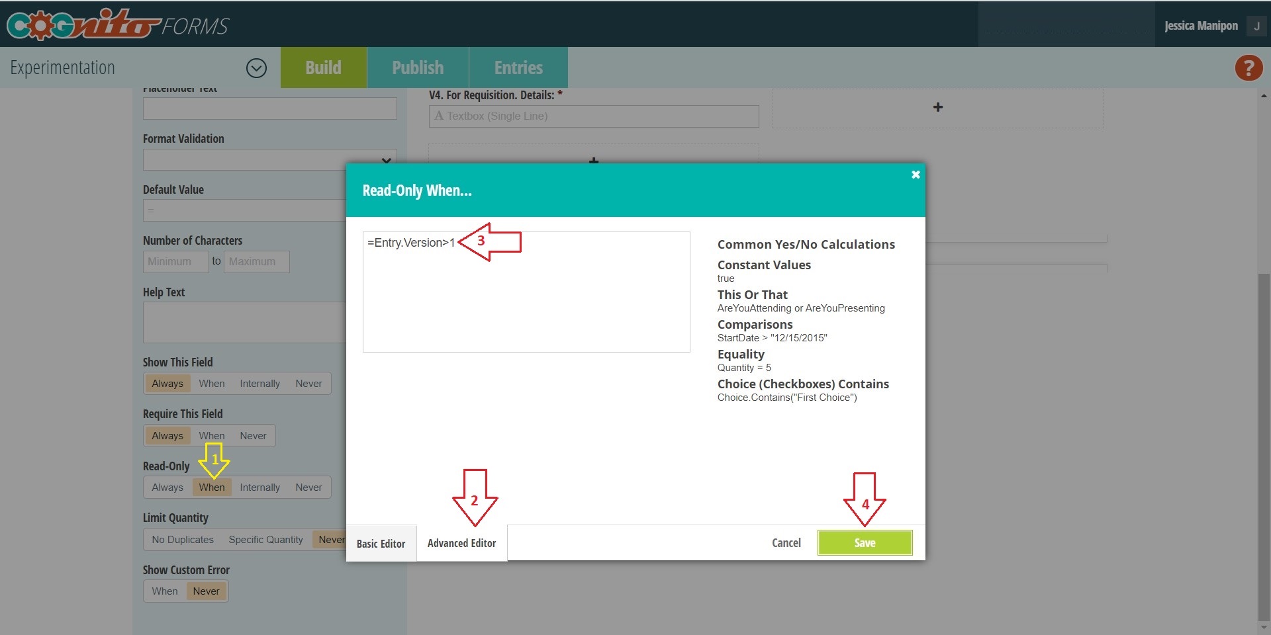Image resolution: width=1271 pixels, height=635 pixels.
Task: Expand the Experimentation form dropdown
Action: [257, 67]
